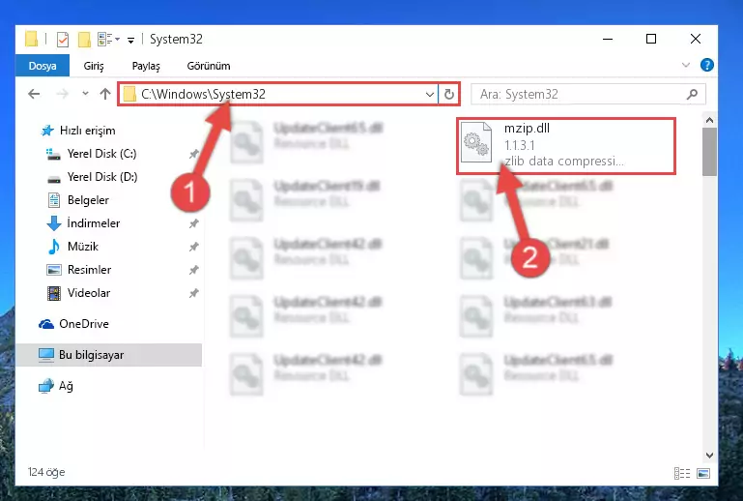Open the Videolar folder
743x501 pixels.
point(89,293)
